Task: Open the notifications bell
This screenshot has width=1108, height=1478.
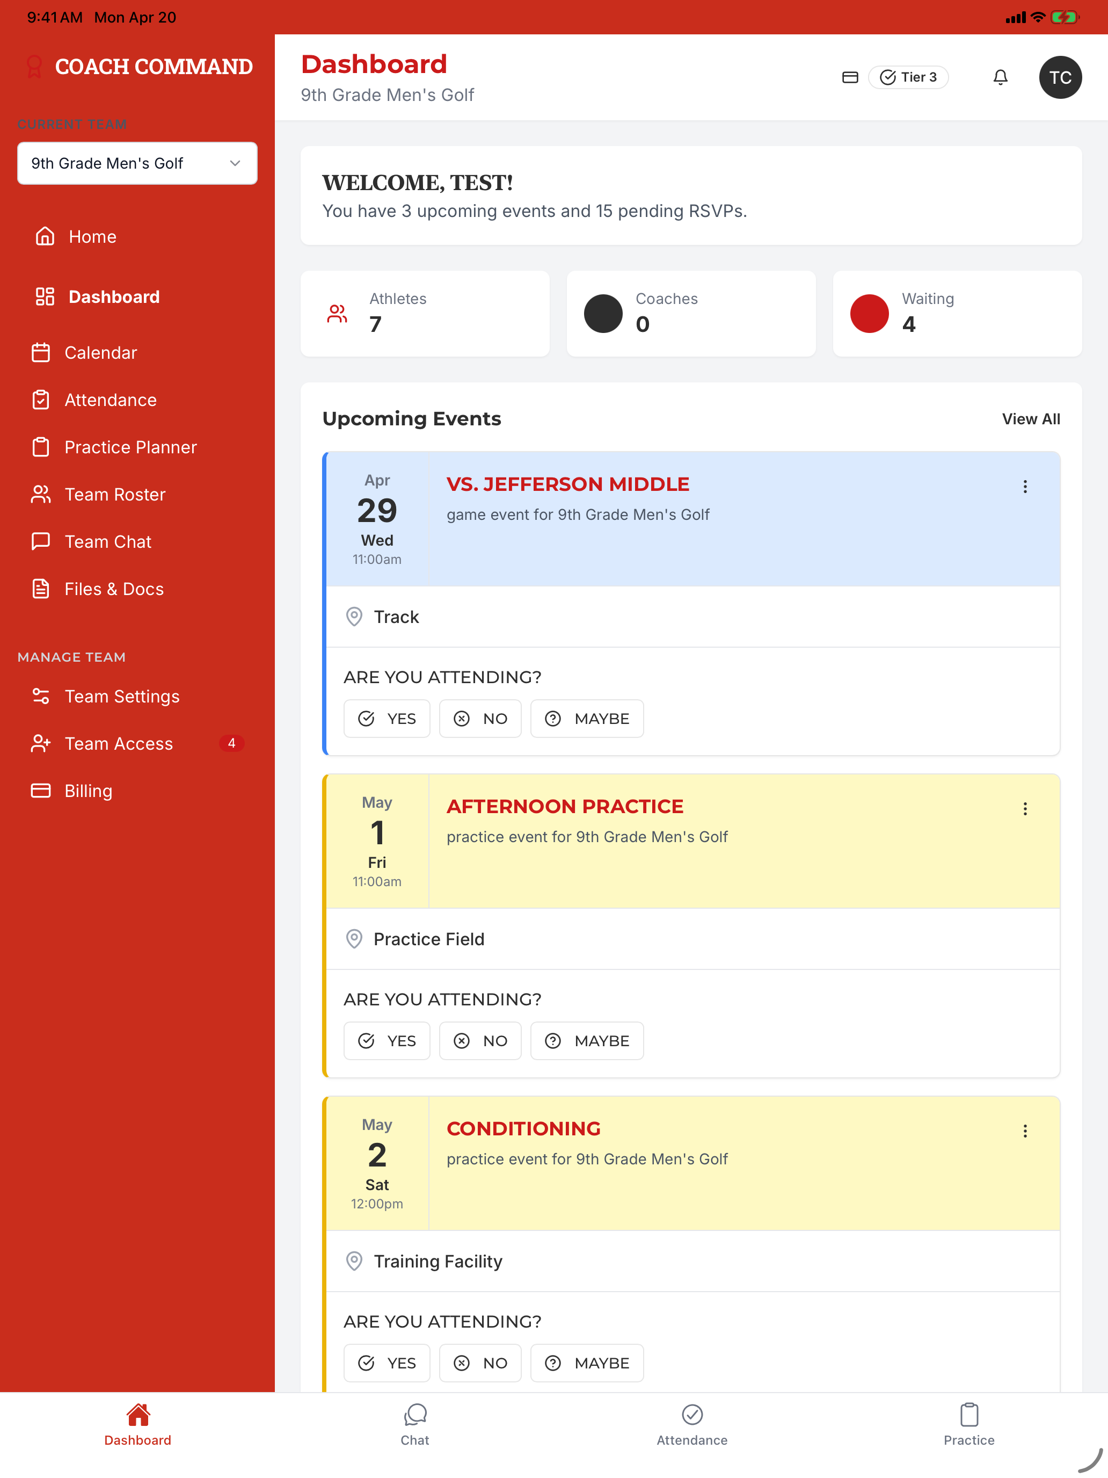Action: [1000, 77]
